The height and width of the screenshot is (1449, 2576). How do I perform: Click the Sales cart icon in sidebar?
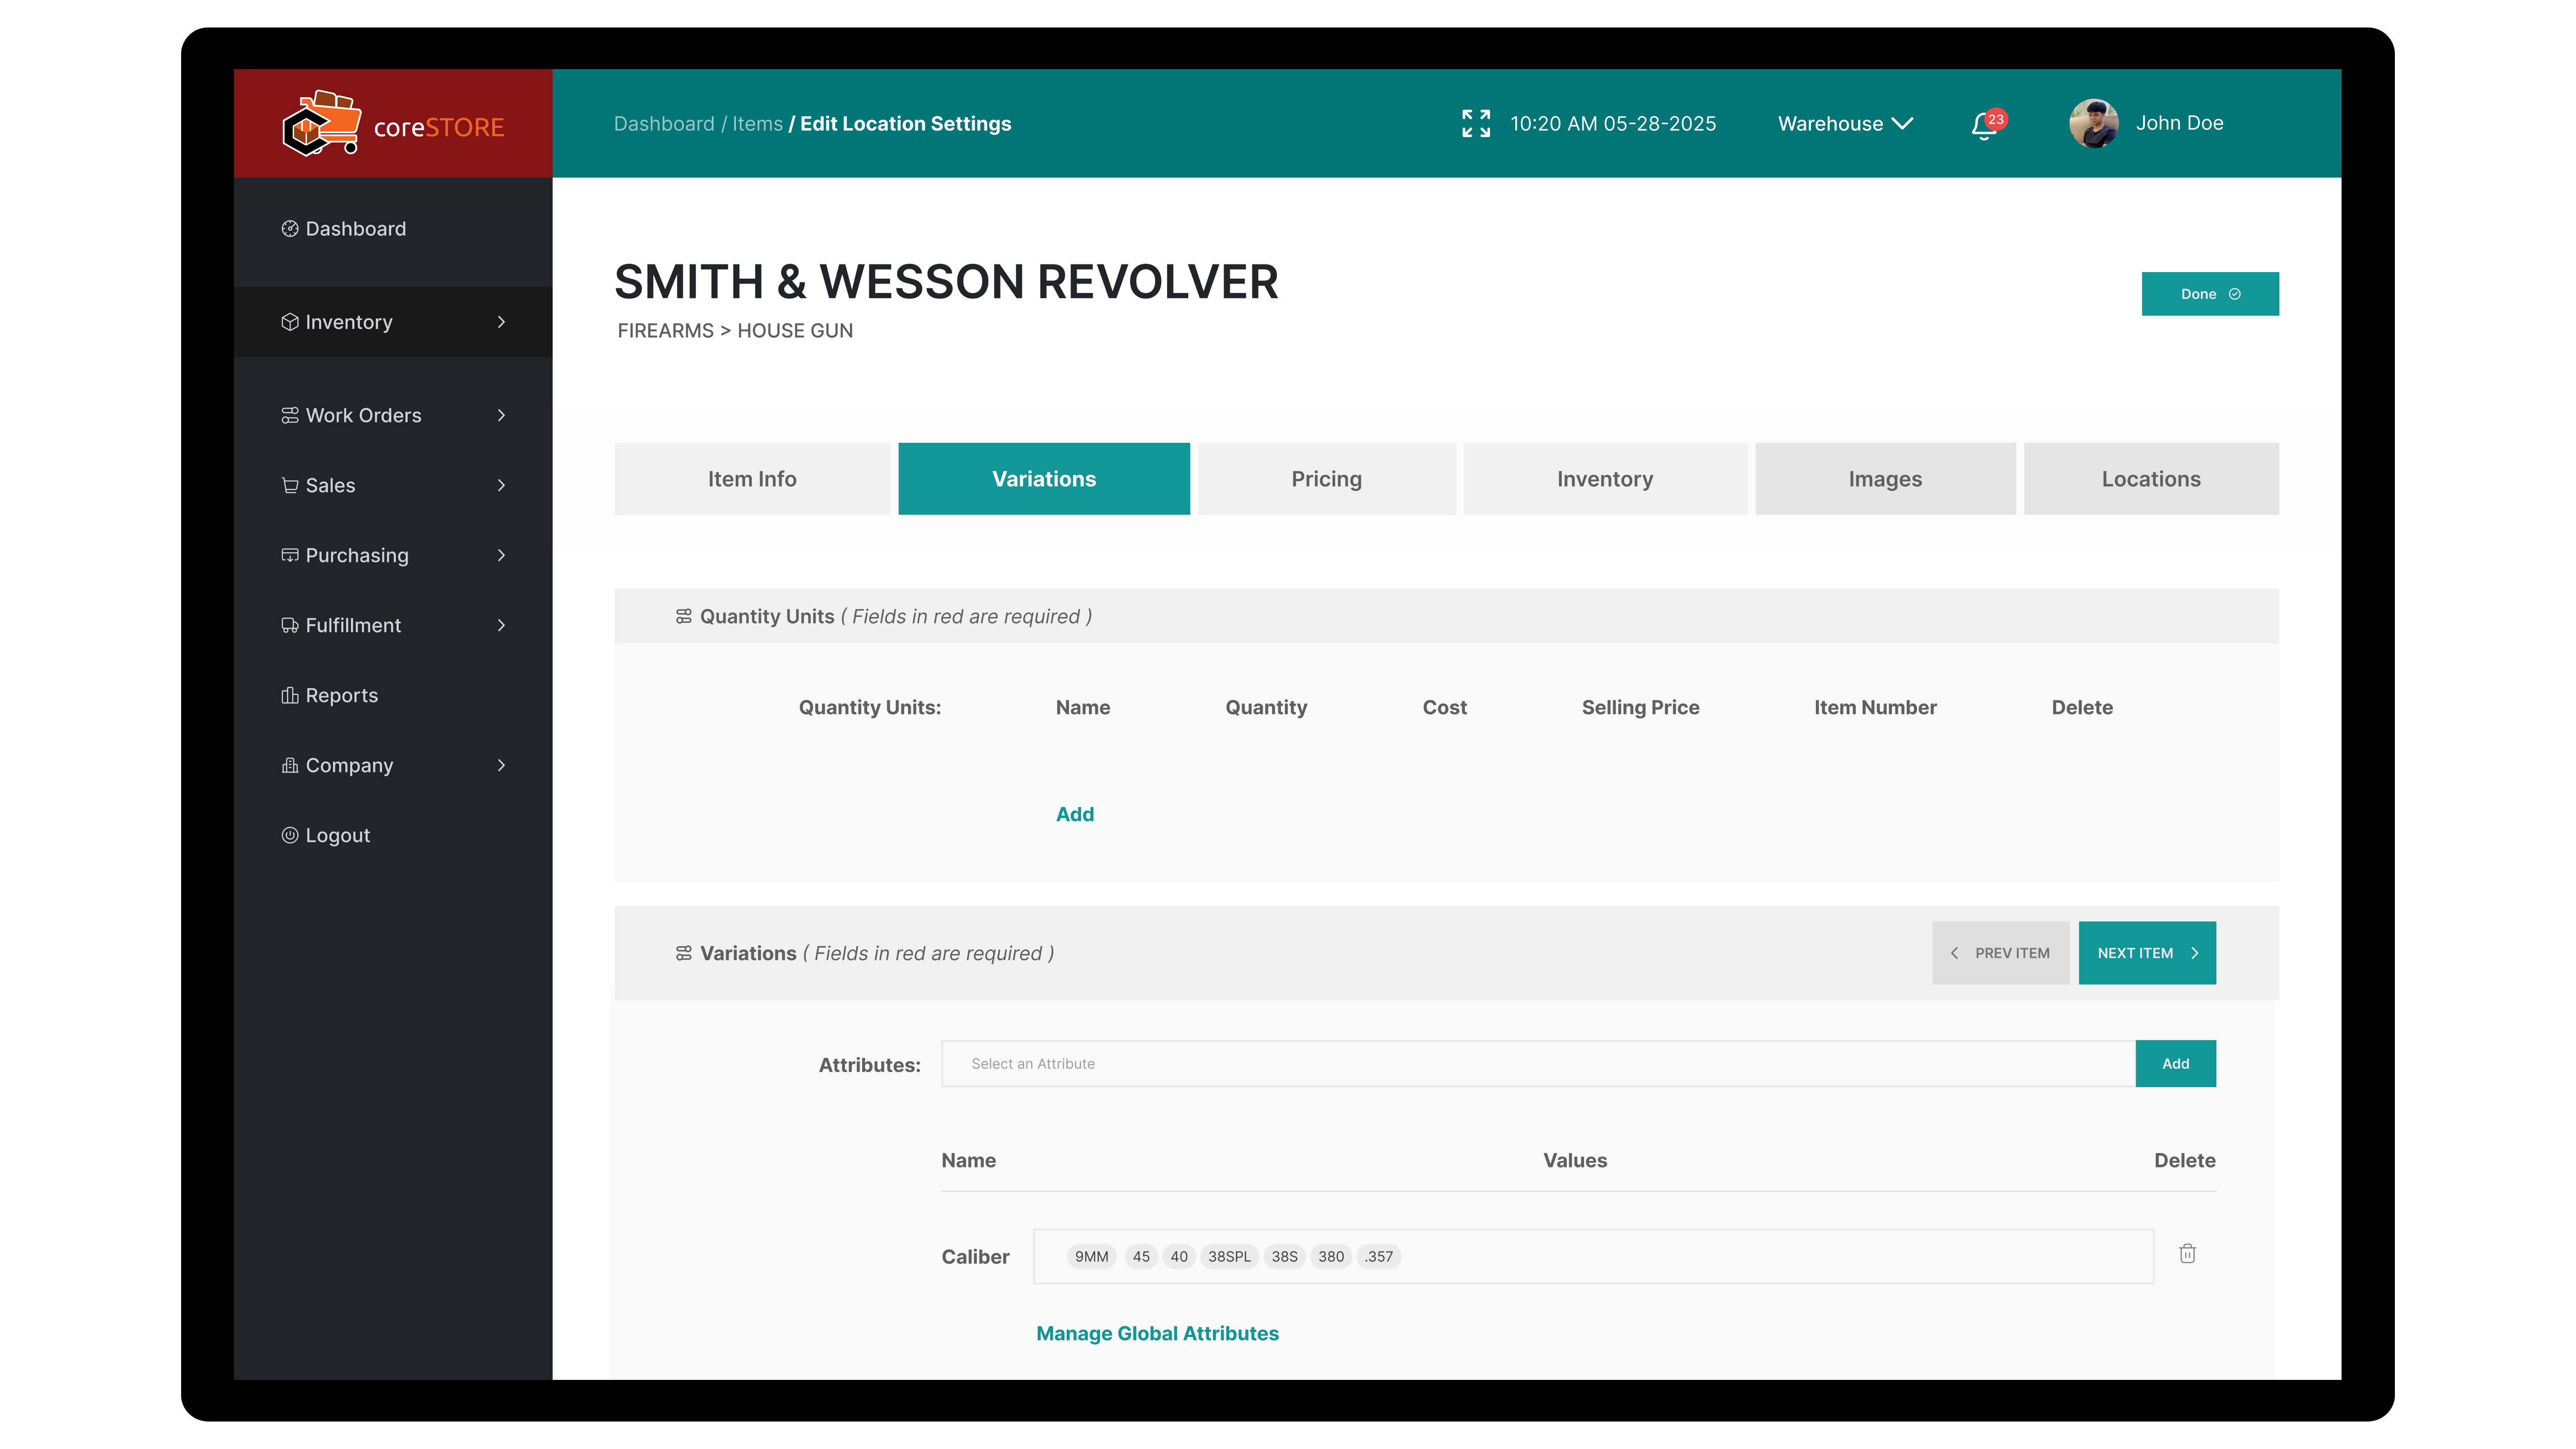290,485
